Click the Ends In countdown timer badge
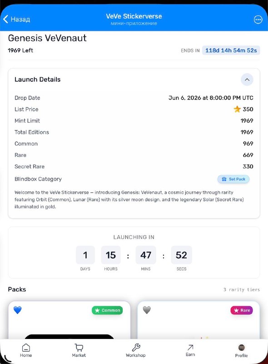Viewport: 268px width, 364px height. coord(231,51)
